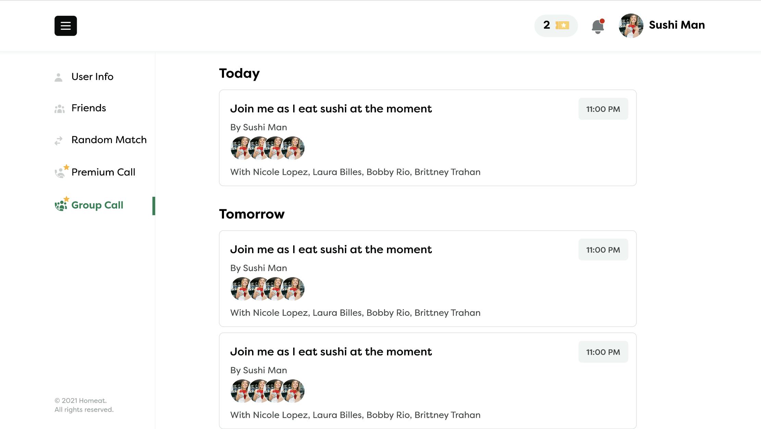761x429 pixels.
Task: Go to Friends section
Action: click(89, 108)
